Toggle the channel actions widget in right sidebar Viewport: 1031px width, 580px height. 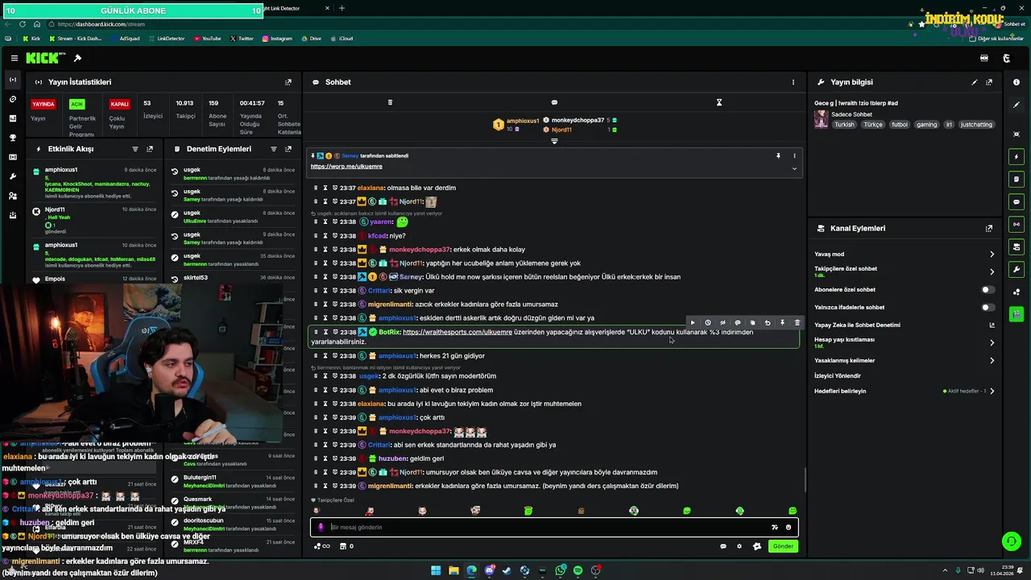click(1017, 246)
